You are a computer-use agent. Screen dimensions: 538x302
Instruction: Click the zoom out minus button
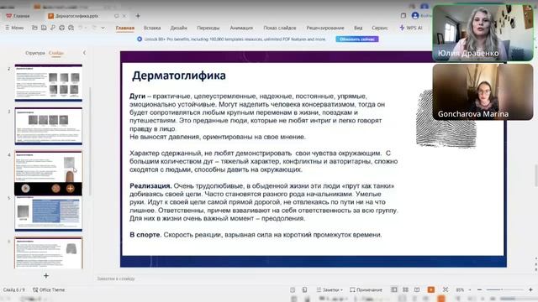coord(480,289)
